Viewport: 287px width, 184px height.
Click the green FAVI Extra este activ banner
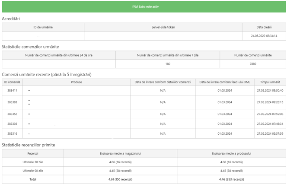point(144,6)
